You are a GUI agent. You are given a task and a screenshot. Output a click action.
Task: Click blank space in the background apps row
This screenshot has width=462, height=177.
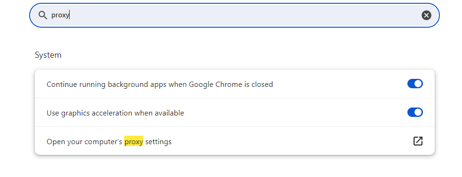pos(339,84)
